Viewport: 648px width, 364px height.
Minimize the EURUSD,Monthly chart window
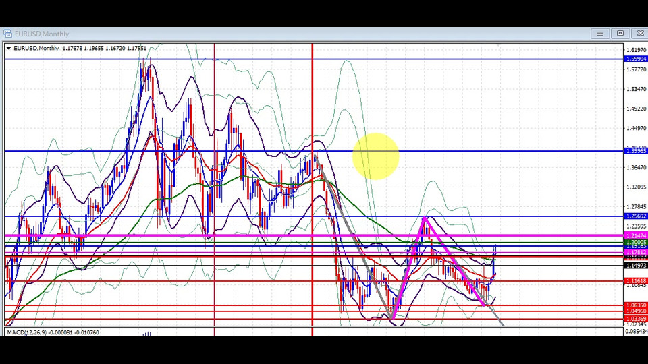pyautogui.click(x=600, y=34)
